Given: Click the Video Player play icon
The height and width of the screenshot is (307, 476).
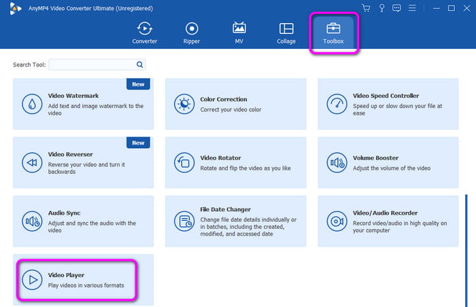Looking at the screenshot, I should pos(32,280).
